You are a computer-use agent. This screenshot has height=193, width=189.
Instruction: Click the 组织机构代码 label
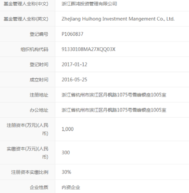click(x=34, y=49)
